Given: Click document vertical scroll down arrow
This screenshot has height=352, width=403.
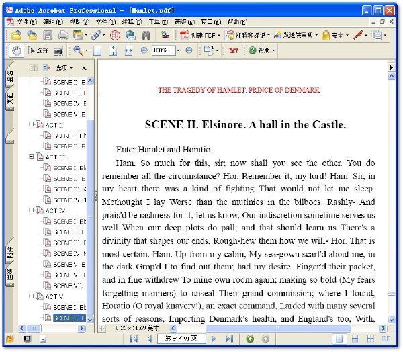Looking at the screenshot, I should (x=391, y=320).
